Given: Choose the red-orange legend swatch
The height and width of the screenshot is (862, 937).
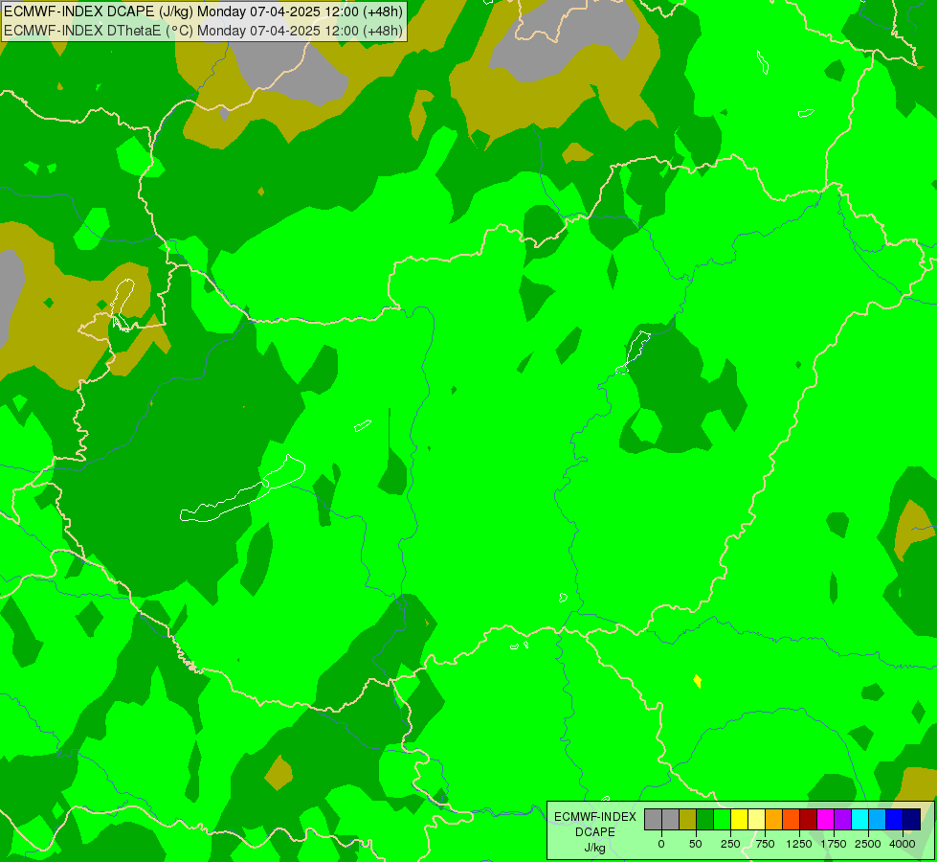Looking at the screenshot, I should [792, 820].
